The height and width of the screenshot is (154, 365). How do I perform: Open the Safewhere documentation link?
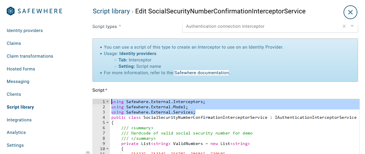pos(202,73)
